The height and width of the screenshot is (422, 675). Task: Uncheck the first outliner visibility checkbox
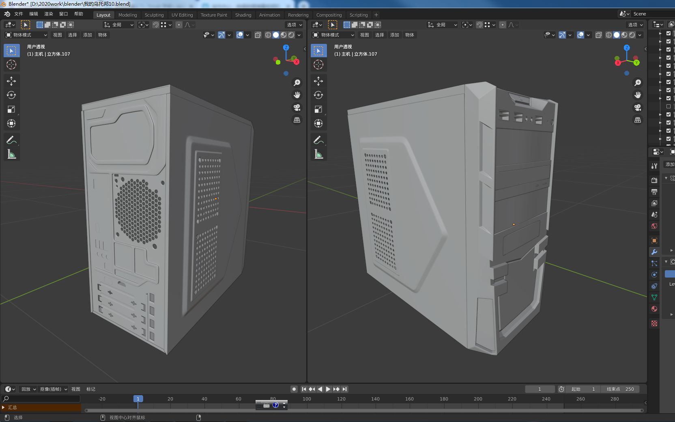coord(669,33)
